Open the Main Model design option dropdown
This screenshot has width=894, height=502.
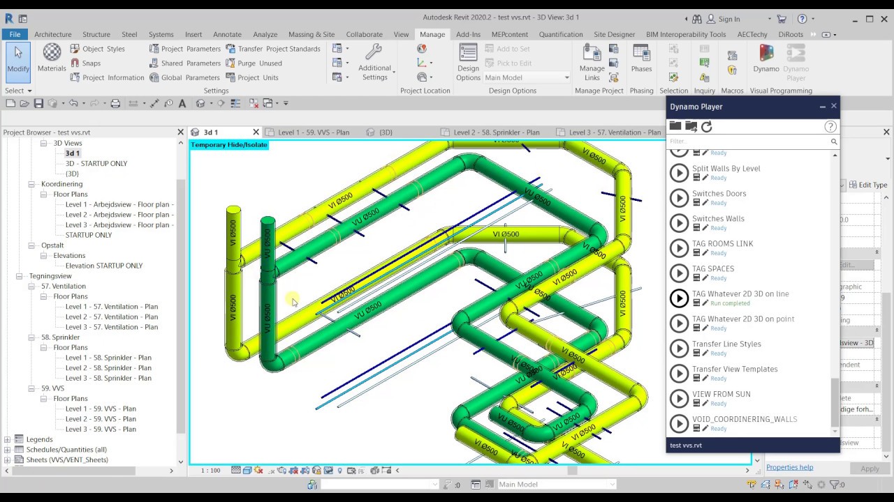coord(527,77)
